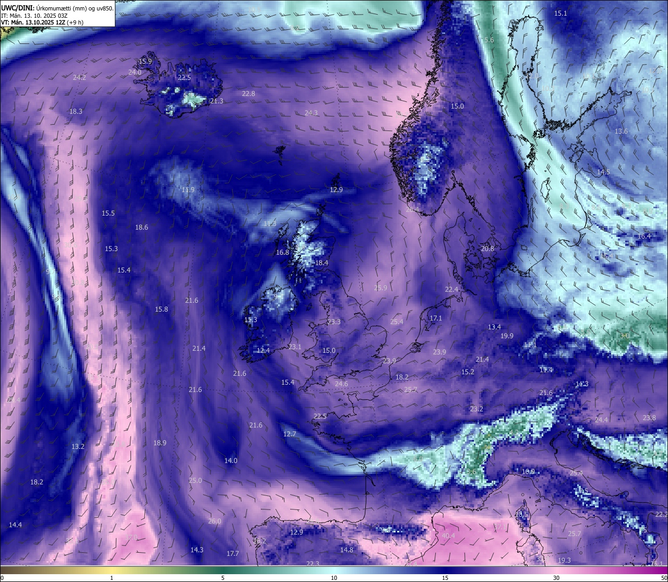Click the map value '19.9'
Image resolution: width=668 pixels, height=582 pixels.
[507, 336]
